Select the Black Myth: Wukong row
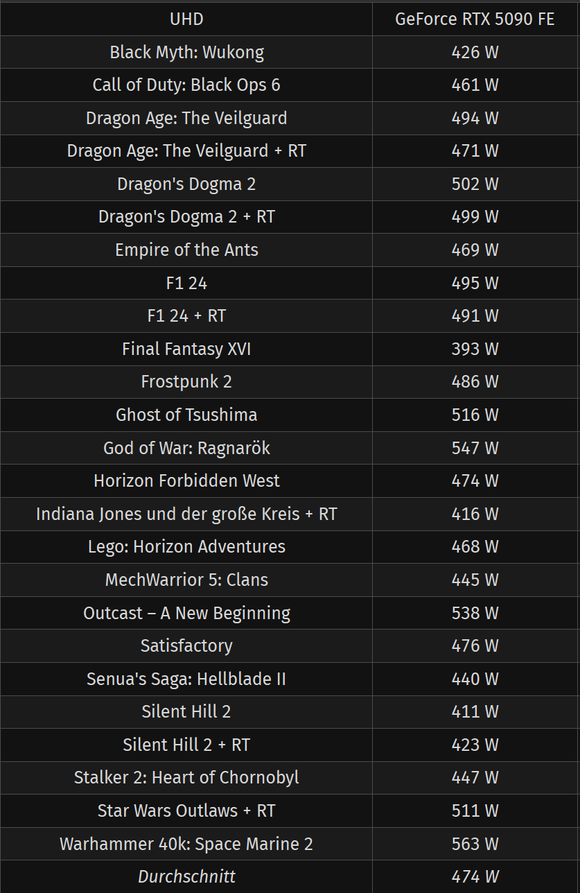This screenshot has height=893, width=580. click(x=290, y=52)
